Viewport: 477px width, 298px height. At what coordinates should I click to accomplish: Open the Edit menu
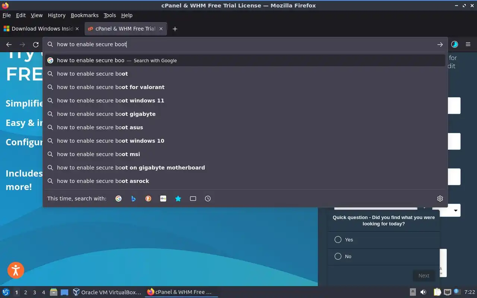click(21, 15)
